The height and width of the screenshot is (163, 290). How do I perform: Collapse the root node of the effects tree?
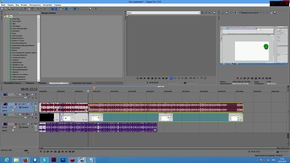point(5,16)
